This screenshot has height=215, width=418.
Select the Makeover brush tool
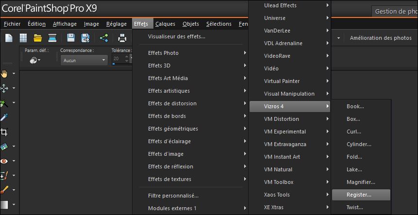coord(4,176)
